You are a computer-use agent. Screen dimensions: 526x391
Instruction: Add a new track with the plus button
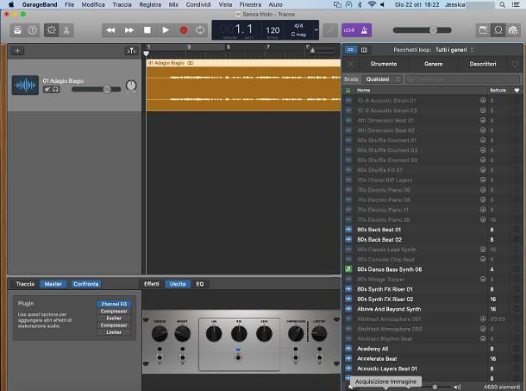(x=17, y=51)
